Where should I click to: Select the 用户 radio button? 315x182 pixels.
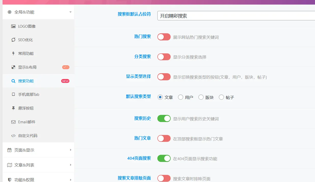coord(180,97)
